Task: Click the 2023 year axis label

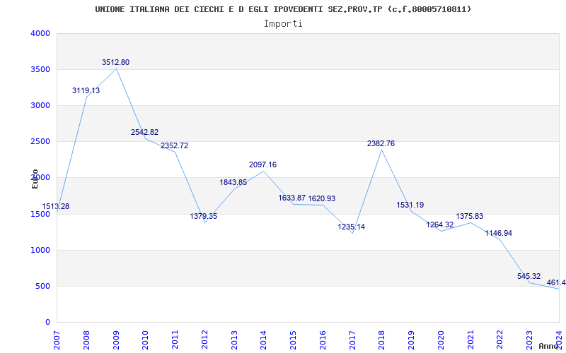Action: coord(529,340)
